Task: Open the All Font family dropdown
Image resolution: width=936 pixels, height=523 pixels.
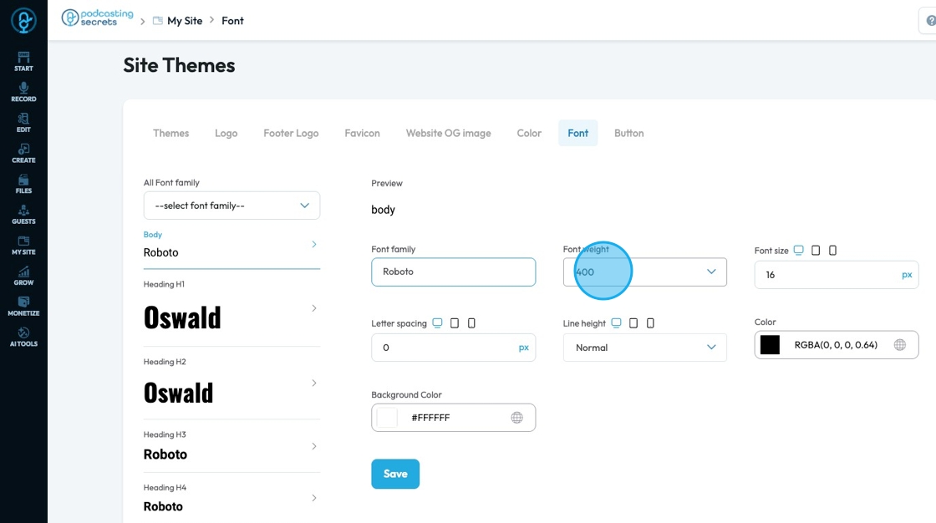Action: (x=231, y=206)
